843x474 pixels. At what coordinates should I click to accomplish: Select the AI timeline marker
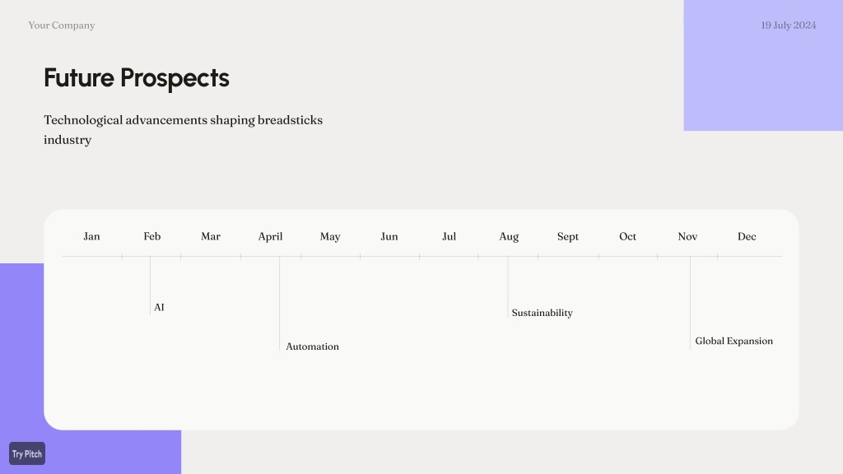(159, 308)
